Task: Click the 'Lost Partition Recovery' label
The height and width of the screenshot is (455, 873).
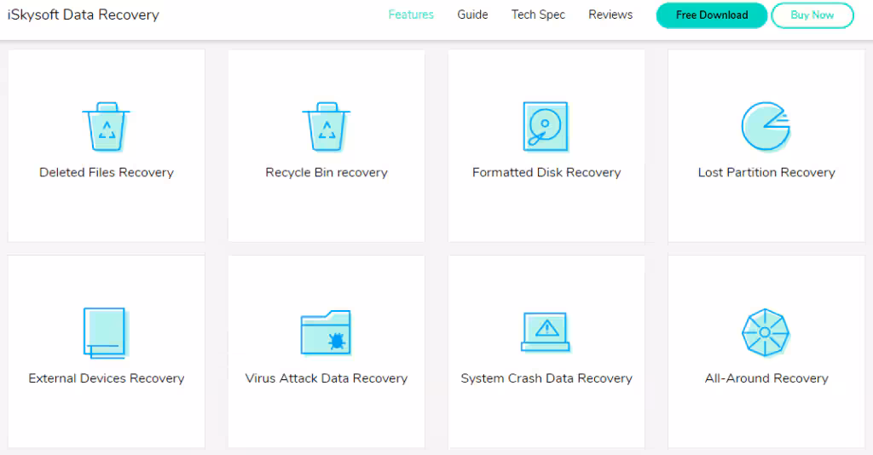Action: 766,172
